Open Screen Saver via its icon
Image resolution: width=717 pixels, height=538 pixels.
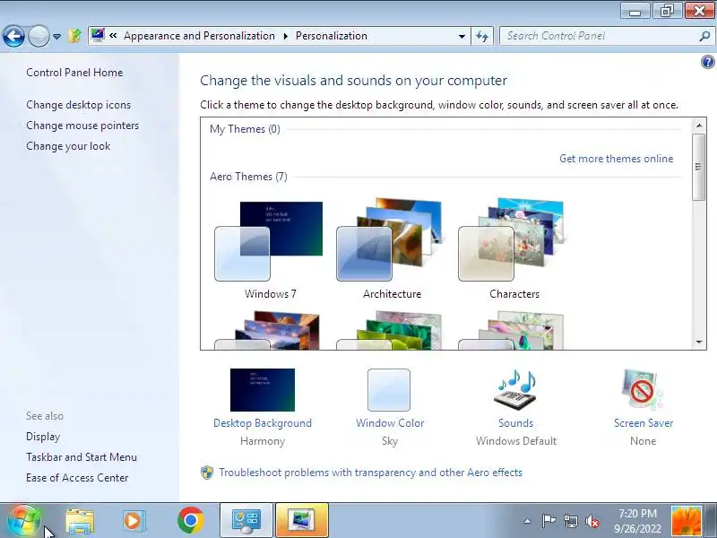pos(642,390)
